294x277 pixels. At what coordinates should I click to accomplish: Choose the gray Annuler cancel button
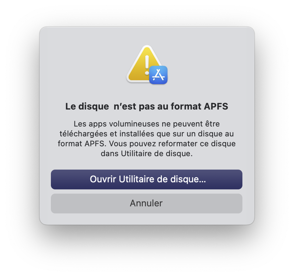click(x=147, y=204)
